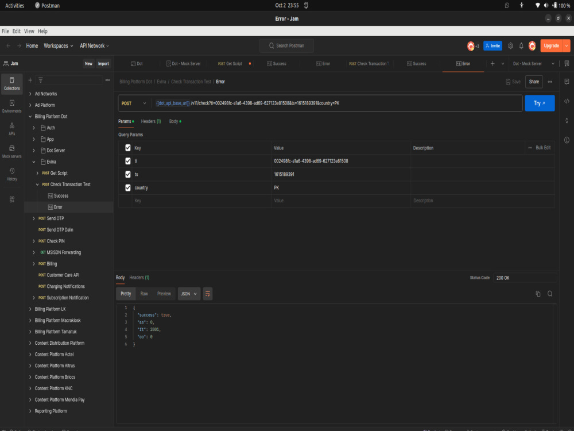Open the POST method dropdown
Image resolution: width=574 pixels, height=431 pixels.
click(134, 103)
